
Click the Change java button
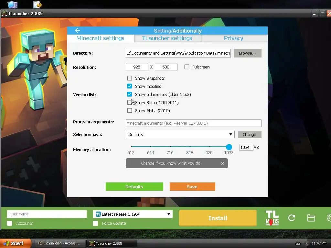(250, 135)
